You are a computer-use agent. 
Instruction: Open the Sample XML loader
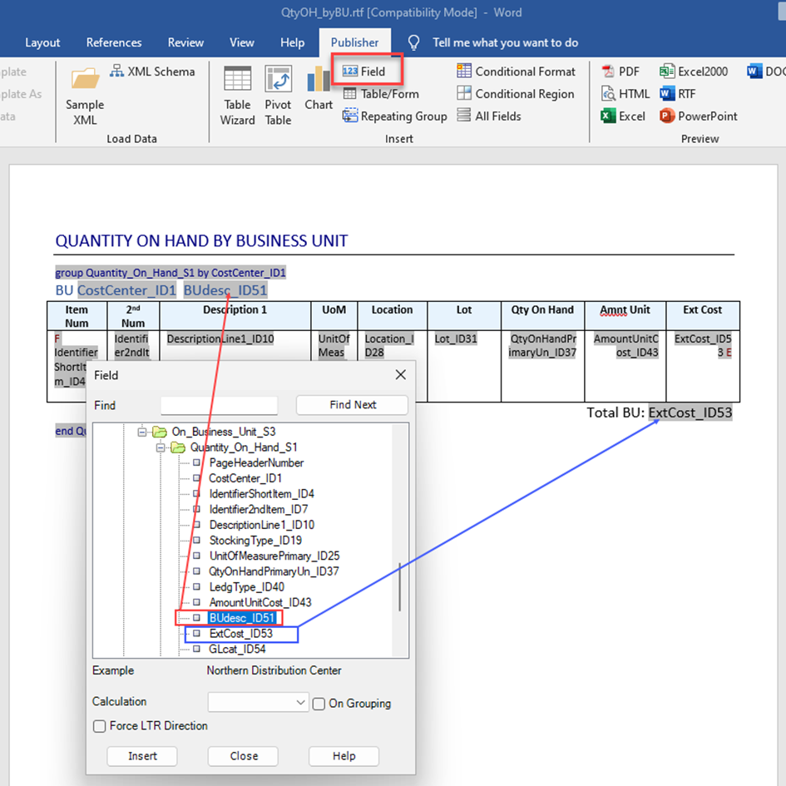pyautogui.click(x=85, y=96)
